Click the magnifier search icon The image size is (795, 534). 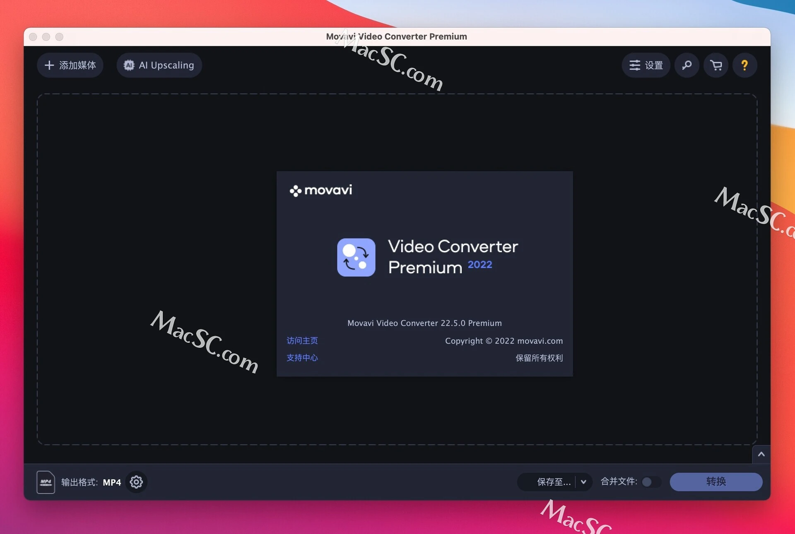click(x=687, y=65)
